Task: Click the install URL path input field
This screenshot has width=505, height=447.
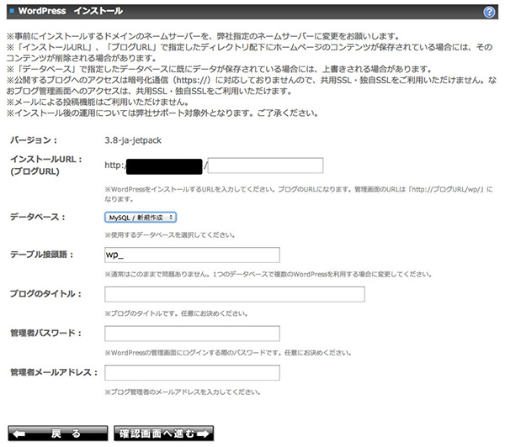Action: click(x=265, y=166)
